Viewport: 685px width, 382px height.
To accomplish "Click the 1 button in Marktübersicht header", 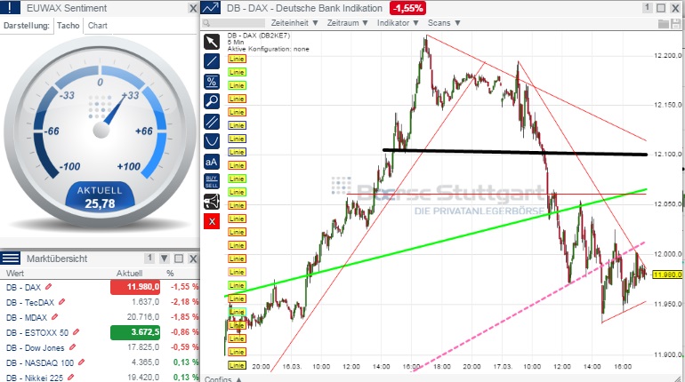I will pyautogui.click(x=149, y=259).
